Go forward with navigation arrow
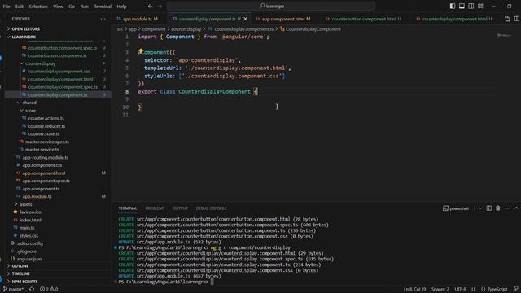Image resolution: width=521 pixels, height=293 pixels. [x=160, y=6]
